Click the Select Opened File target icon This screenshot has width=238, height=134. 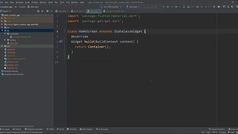tap(38, 11)
